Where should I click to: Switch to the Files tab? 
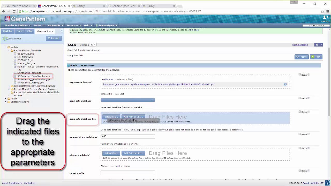(x=30, y=31)
